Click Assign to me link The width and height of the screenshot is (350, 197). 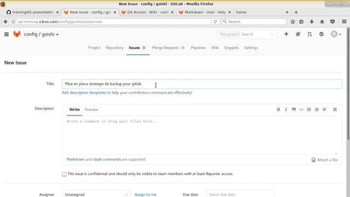(x=145, y=195)
